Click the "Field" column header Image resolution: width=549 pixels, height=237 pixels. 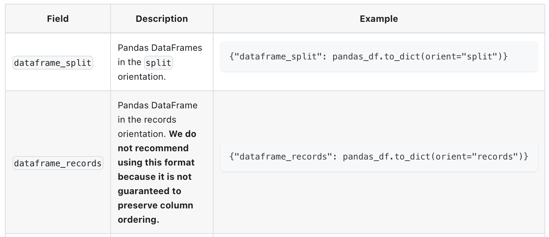coord(58,19)
